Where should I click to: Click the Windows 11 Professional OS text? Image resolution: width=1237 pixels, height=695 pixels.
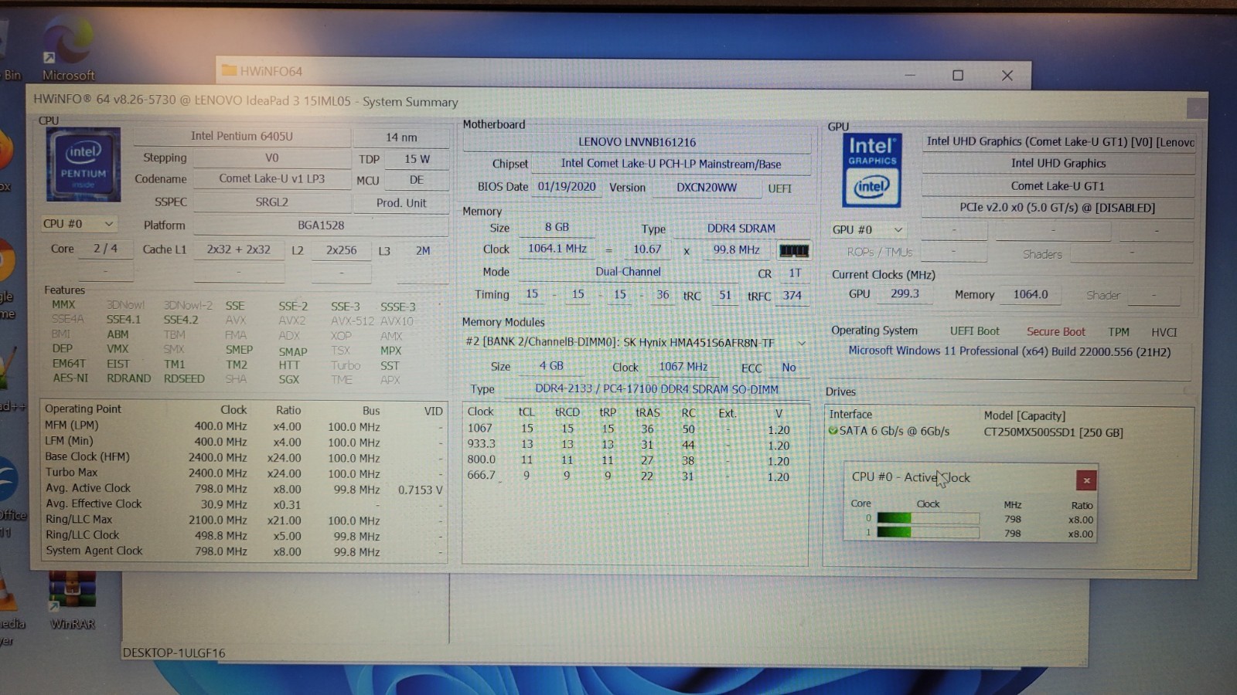click(x=1009, y=351)
